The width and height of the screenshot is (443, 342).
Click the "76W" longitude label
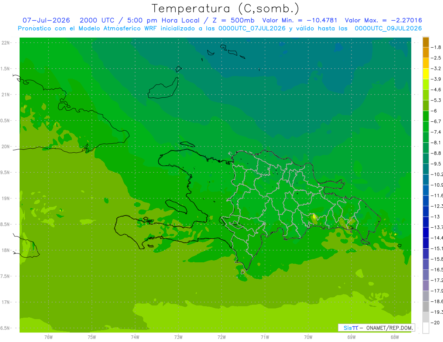(48, 337)
